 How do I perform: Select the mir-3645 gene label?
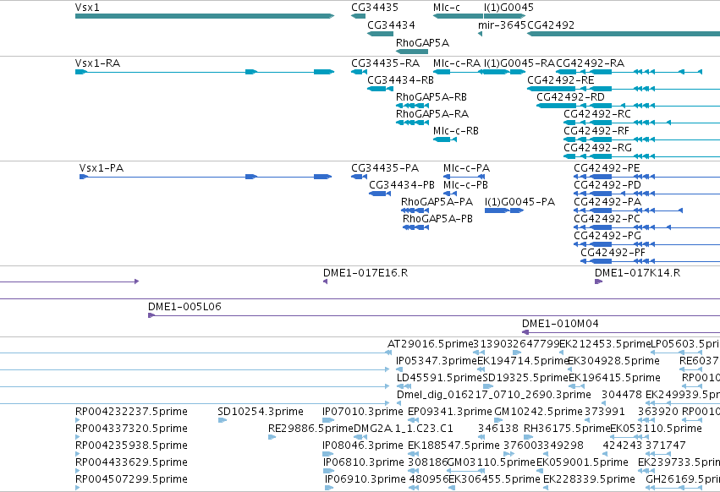tap(502, 25)
